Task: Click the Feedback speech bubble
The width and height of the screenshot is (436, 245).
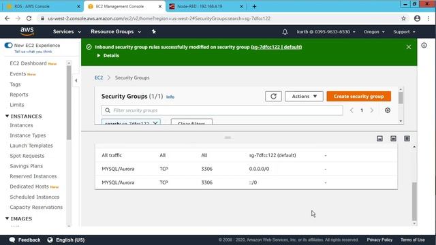Action: pos(12,240)
